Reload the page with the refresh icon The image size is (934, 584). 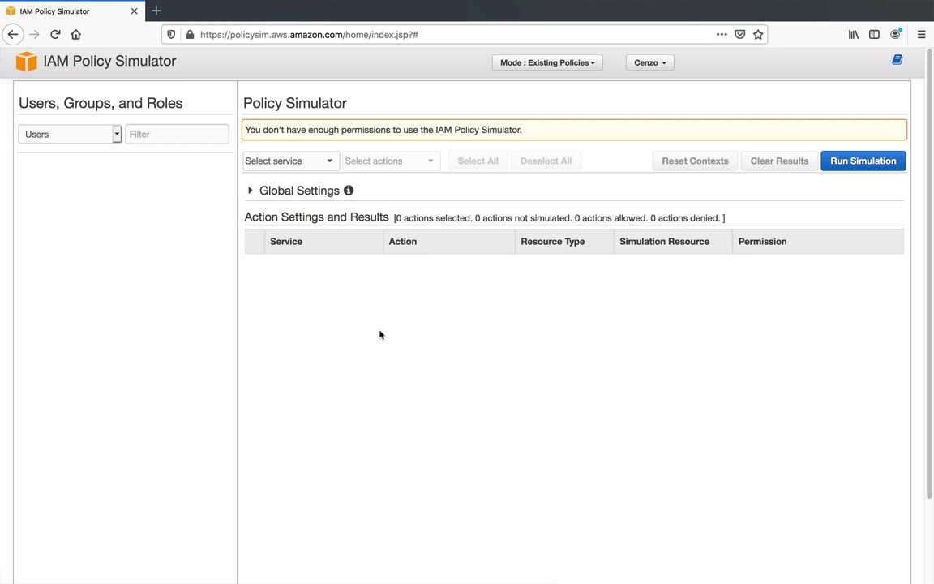pos(55,35)
